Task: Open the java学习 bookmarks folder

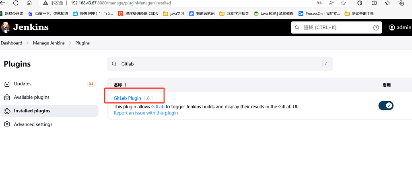Action: 174,13
